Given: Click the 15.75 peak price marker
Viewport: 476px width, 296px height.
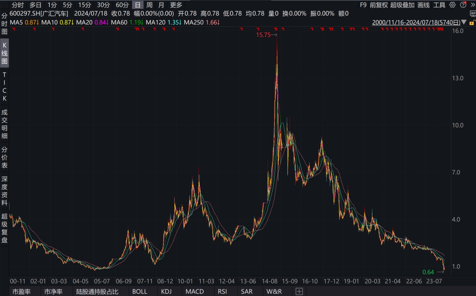Looking at the screenshot, I should (x=263, y=35).
